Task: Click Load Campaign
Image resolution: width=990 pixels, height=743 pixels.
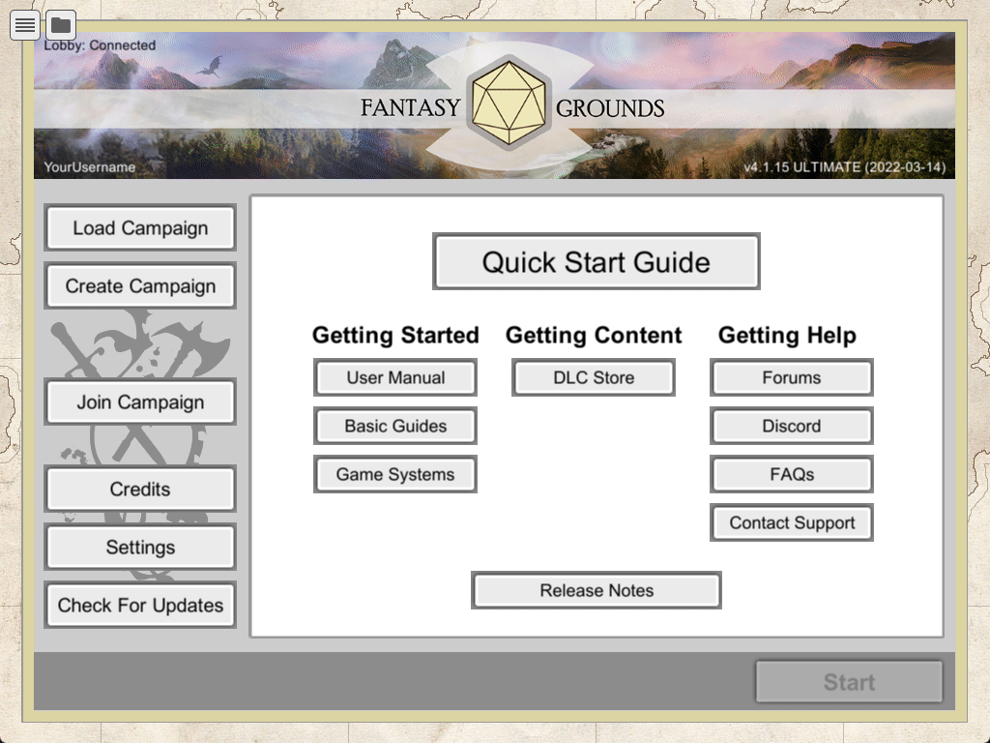Action: click(x=140, y=228)
